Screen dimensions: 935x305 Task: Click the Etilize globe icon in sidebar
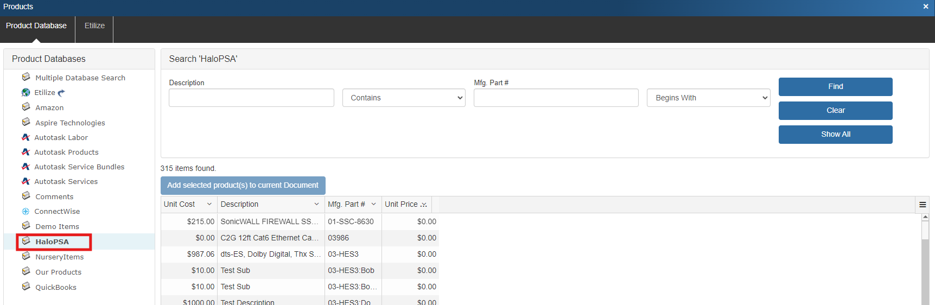pos(26,93)
